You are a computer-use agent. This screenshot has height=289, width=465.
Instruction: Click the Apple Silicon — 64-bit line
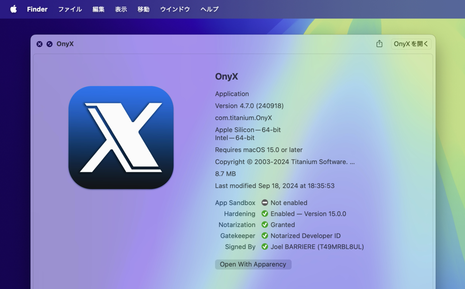[x=248, y=130]
